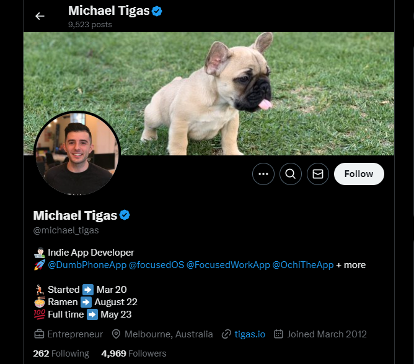The height and width of the screenshot is (364, 414).
Task: Open direct message envelope icon
Action: (318, 174)
